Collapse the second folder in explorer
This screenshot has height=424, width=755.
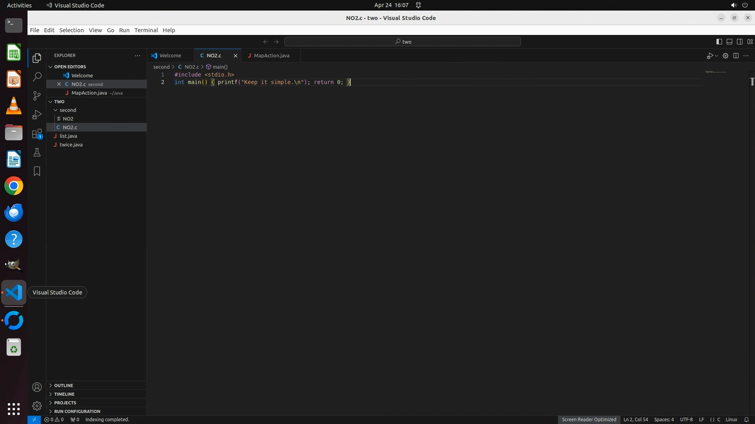click(68, 110)
